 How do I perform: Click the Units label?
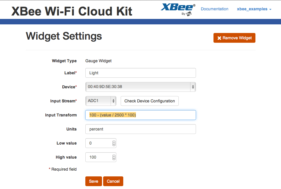(72, 129)
